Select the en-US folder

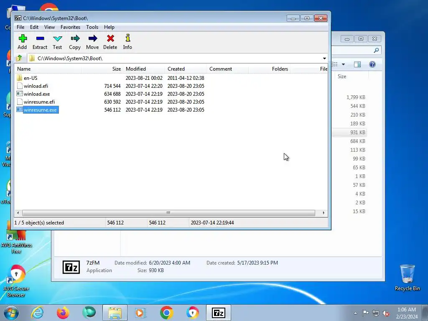point(30,78)
